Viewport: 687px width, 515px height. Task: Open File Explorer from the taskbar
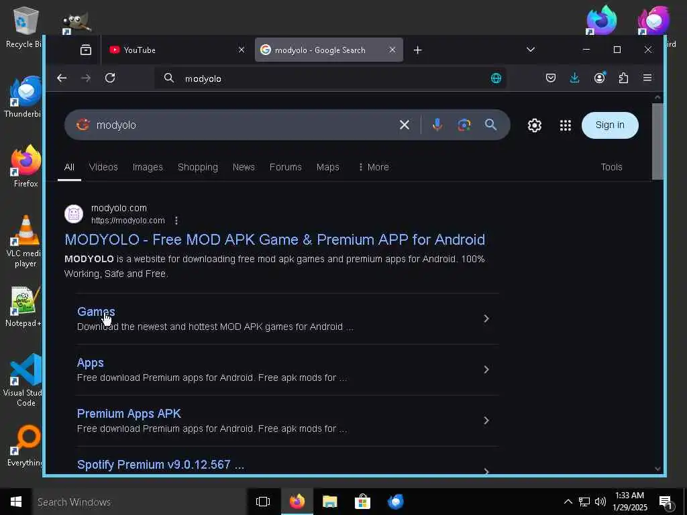pyautogui.click(x=329, y=502)
